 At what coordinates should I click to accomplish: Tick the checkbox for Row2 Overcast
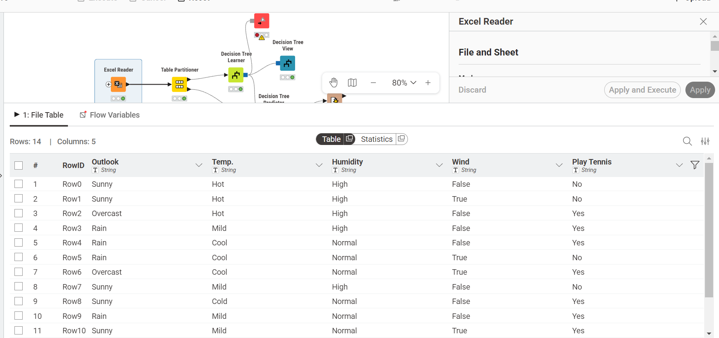(19, 213)
